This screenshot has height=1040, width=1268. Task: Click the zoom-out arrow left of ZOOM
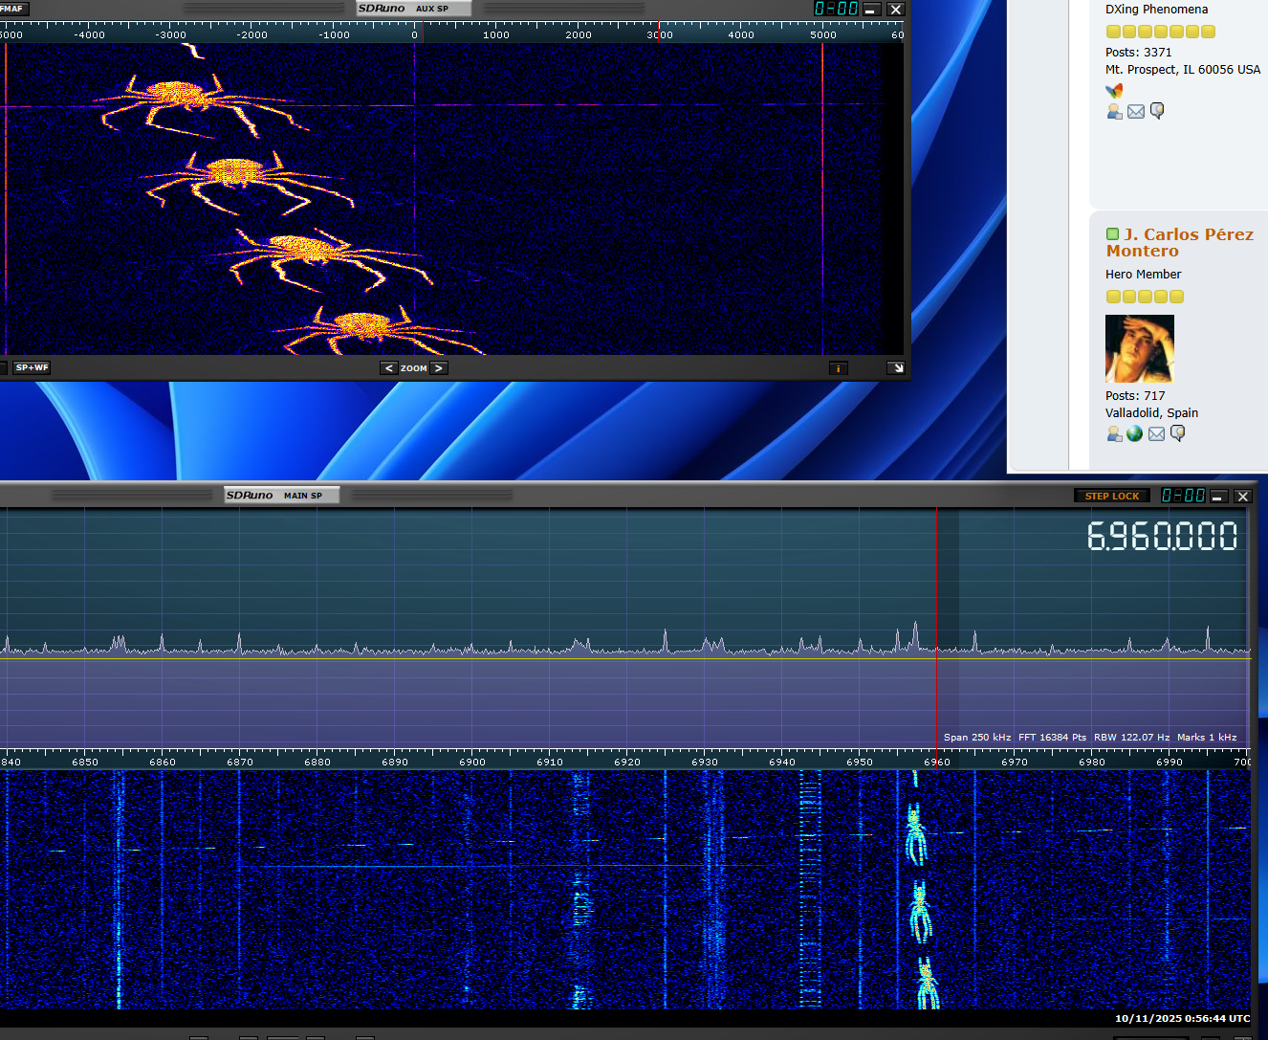coord(388,368)
